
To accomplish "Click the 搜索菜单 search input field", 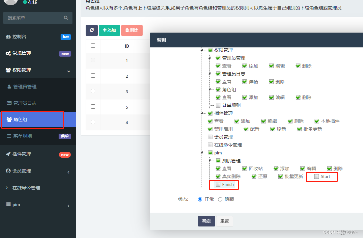I will [38, 18].
